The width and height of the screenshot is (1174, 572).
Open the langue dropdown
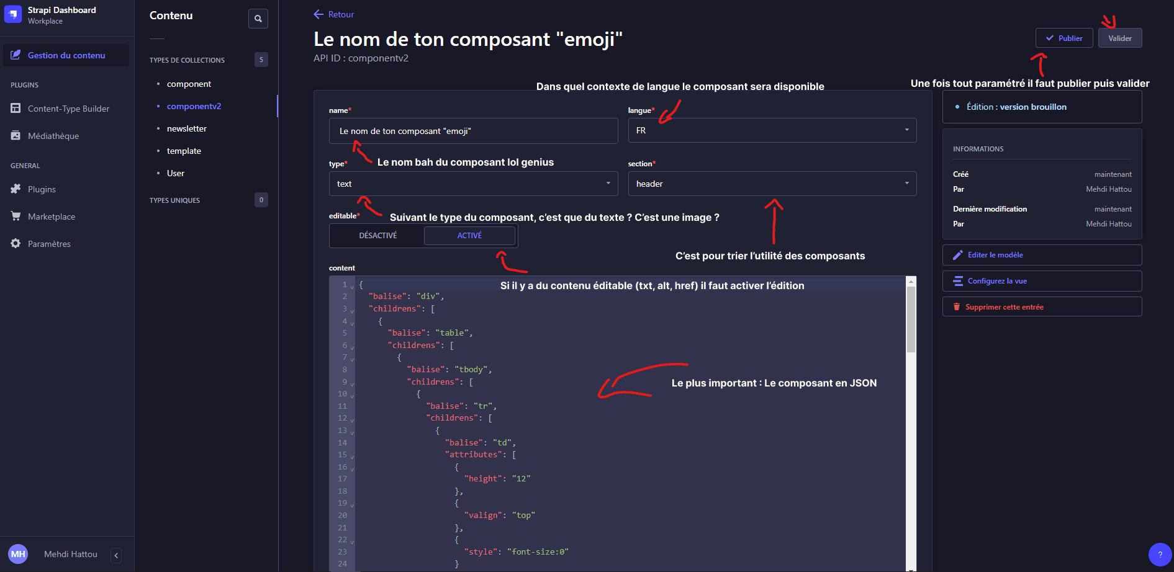tap(772, 130)
